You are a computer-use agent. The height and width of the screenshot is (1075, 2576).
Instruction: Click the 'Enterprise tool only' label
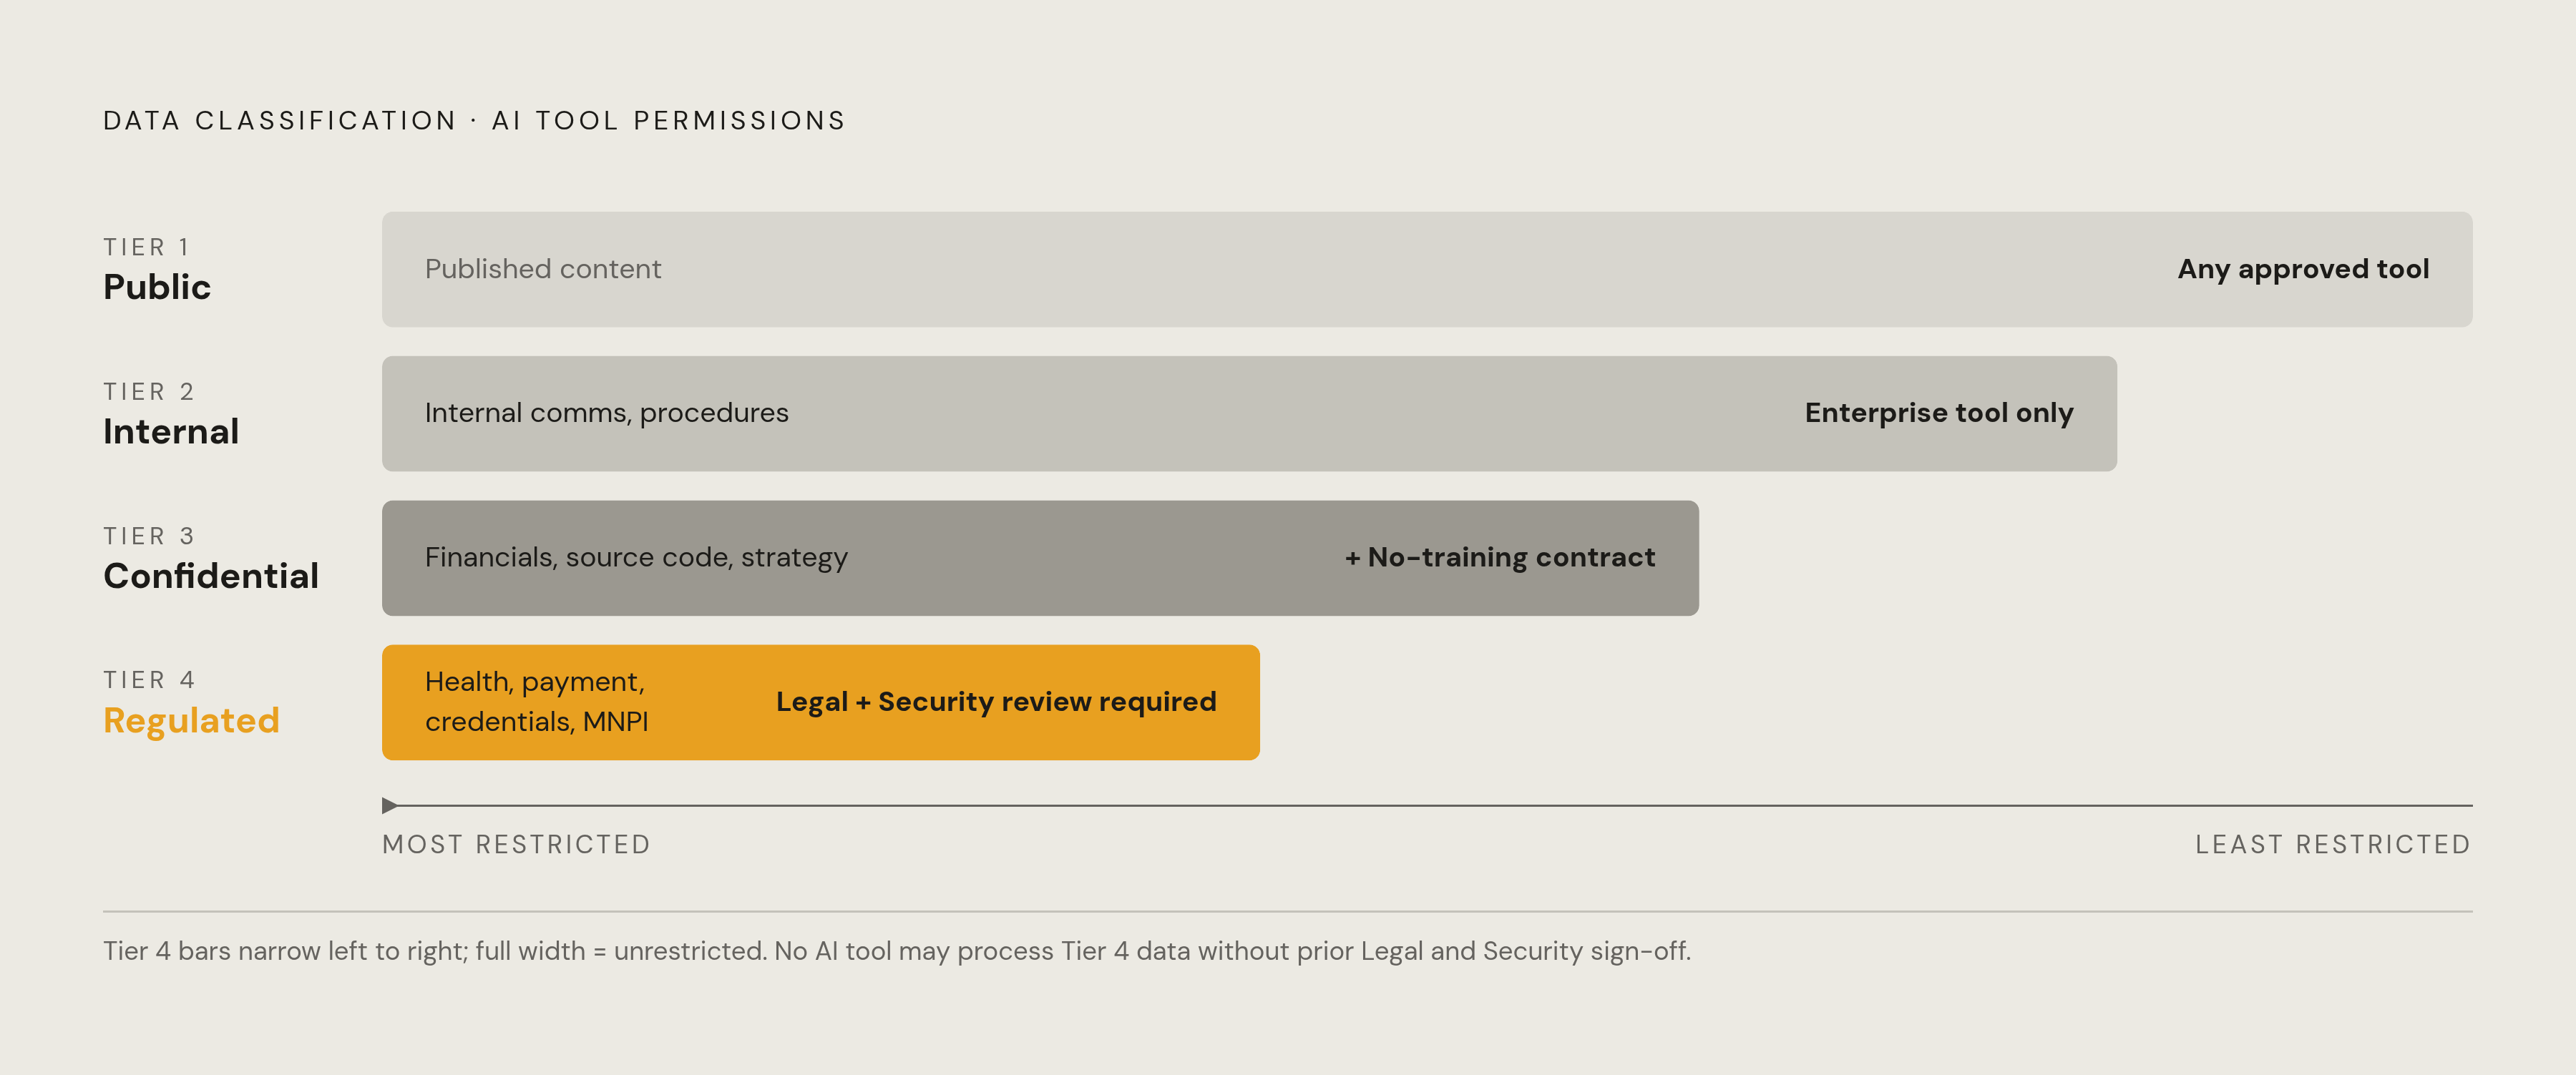click(1939, 413)
